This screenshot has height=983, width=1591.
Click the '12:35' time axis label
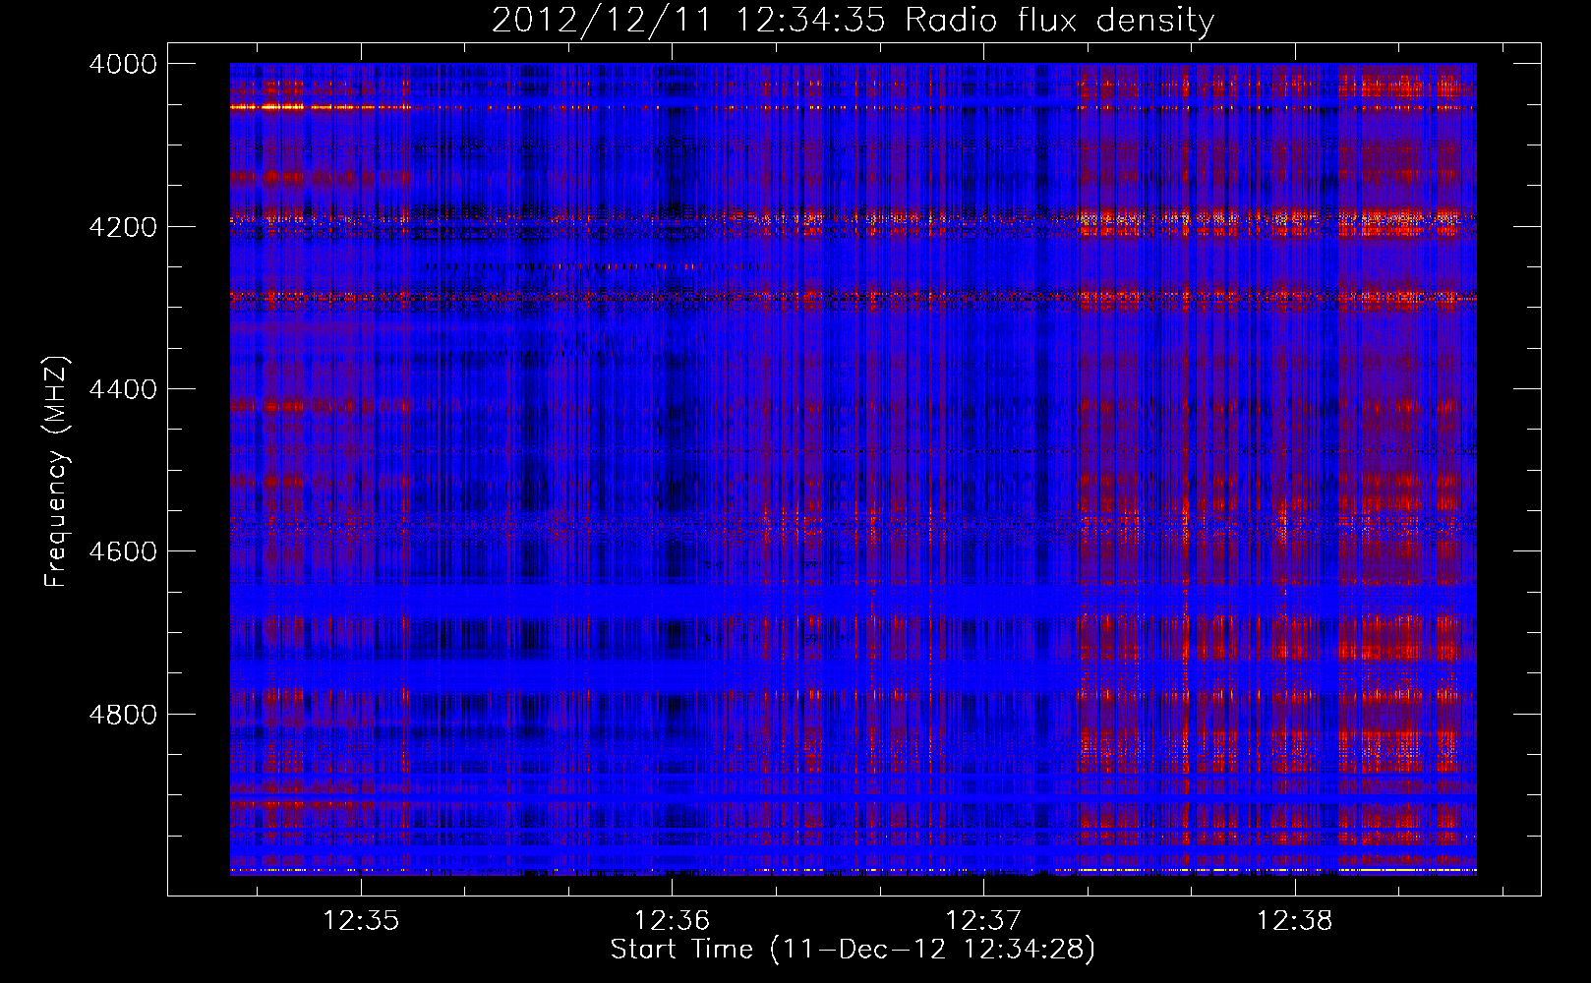pos(361,921)
